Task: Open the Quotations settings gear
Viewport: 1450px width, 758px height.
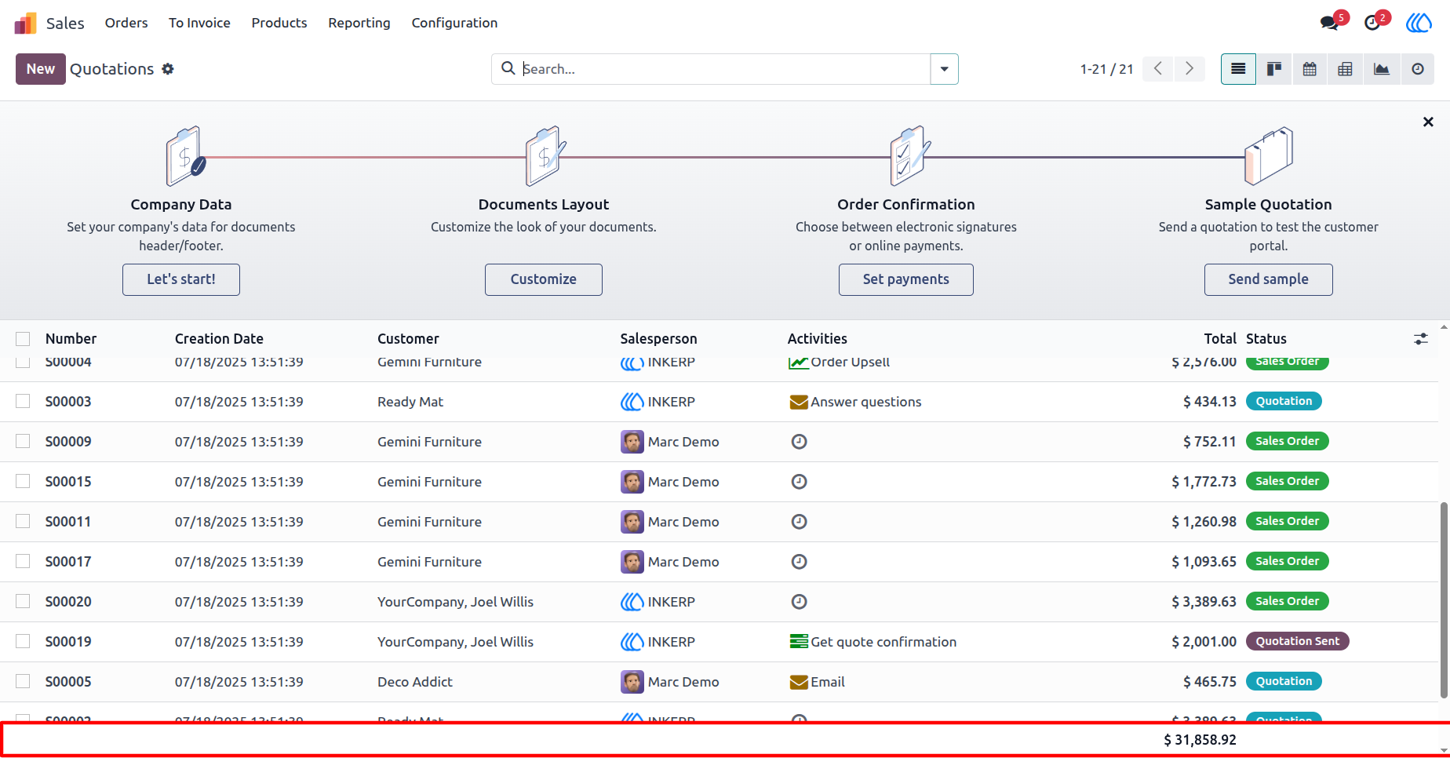Action: (168, 69)
